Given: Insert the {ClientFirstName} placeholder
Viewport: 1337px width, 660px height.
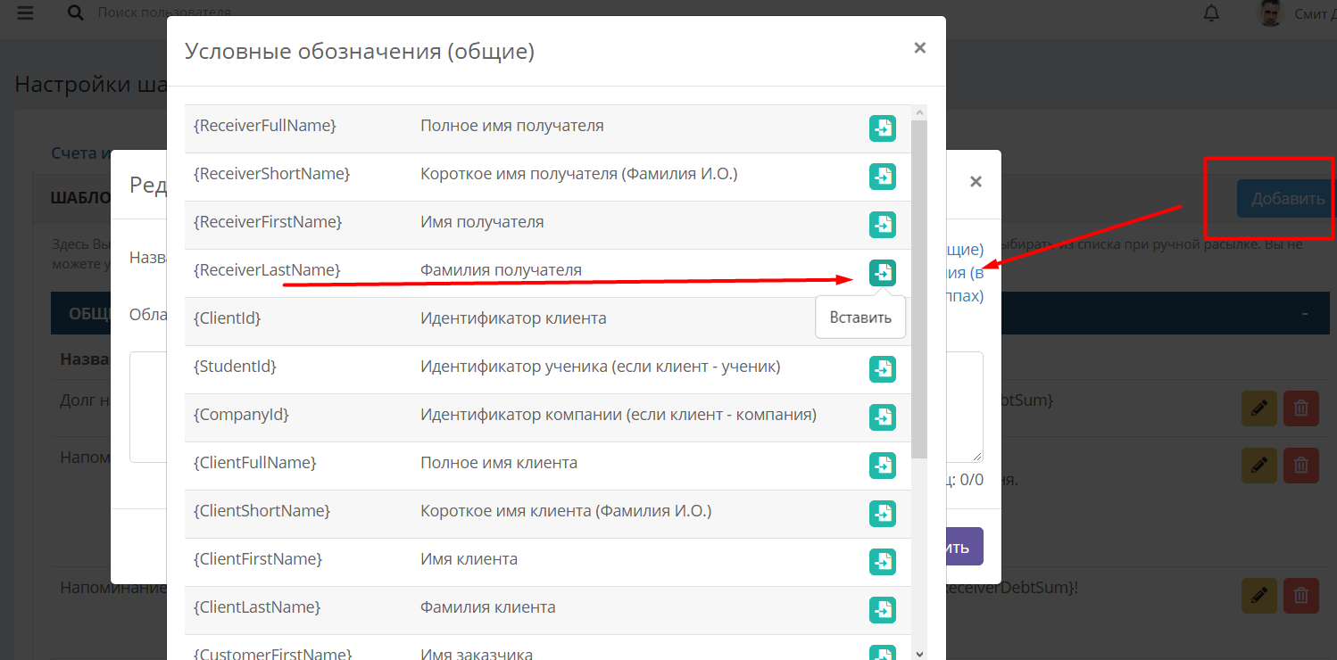Looking at the screenshot, I should (883, 562).
